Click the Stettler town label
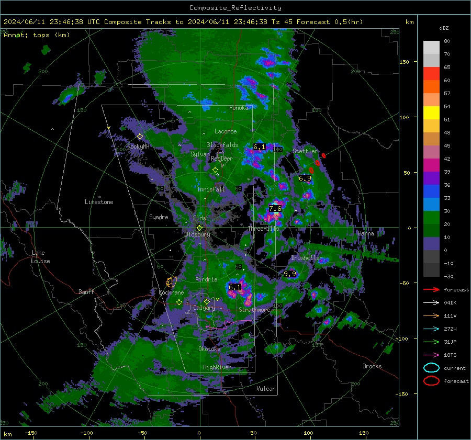Screen dimensions: 471x440 (x=305, y=151)
